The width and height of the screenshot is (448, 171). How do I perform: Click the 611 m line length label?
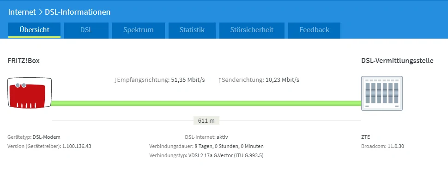coord(206,120)
